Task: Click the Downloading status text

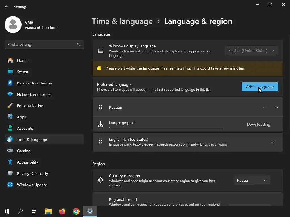Action: pos(259,124)
